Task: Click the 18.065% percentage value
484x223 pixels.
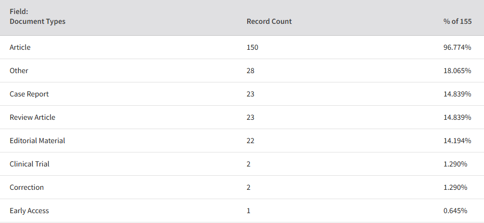Action: (457, 71)
